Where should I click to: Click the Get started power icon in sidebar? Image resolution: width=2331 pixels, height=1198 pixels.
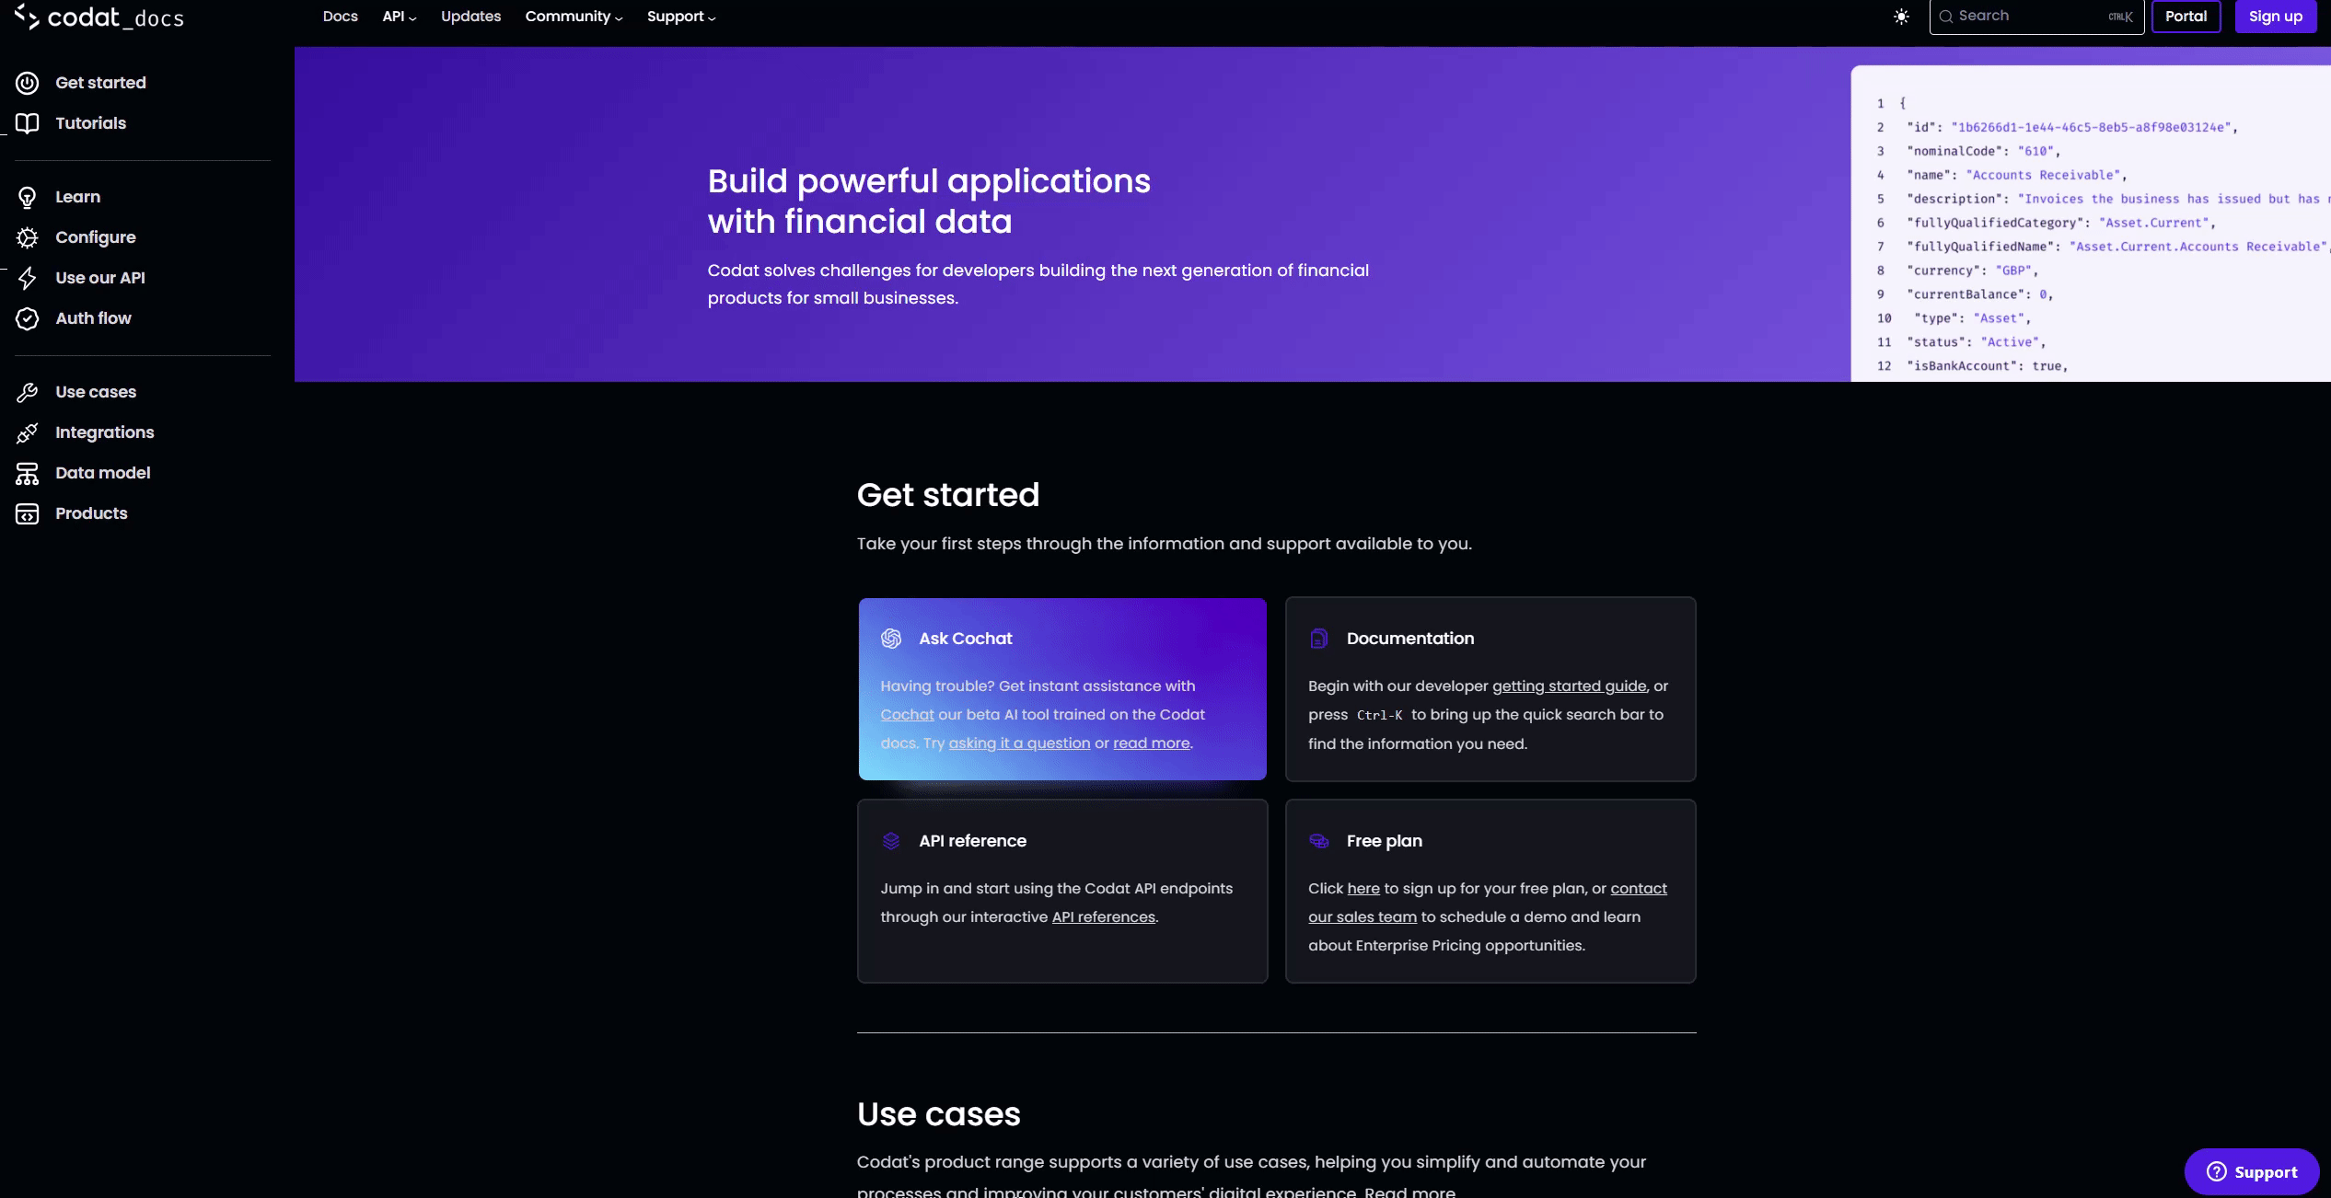point(28,83)
